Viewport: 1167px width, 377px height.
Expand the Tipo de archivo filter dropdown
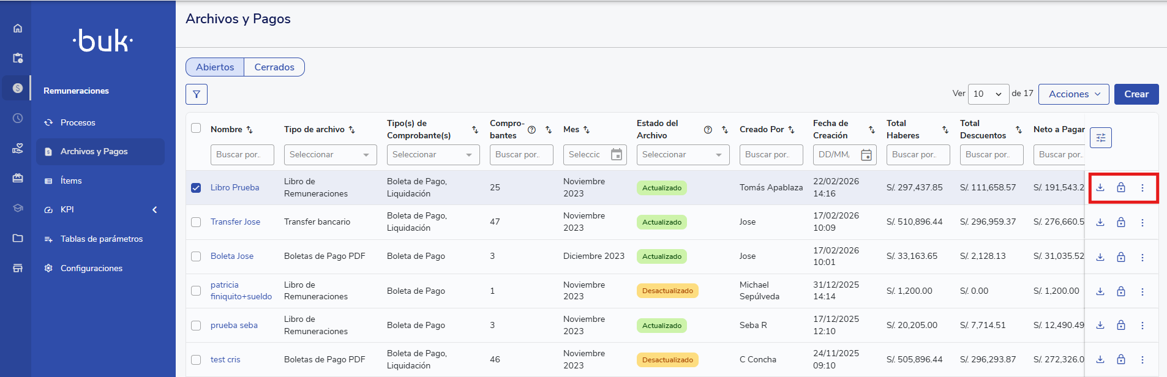pyautogui.click(x=330, y=155)
